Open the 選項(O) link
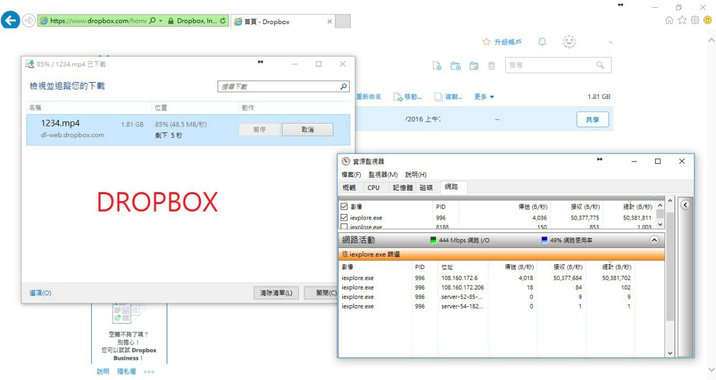Image resolution: width=716 pixels, height=380 pixels. [40, 293]
